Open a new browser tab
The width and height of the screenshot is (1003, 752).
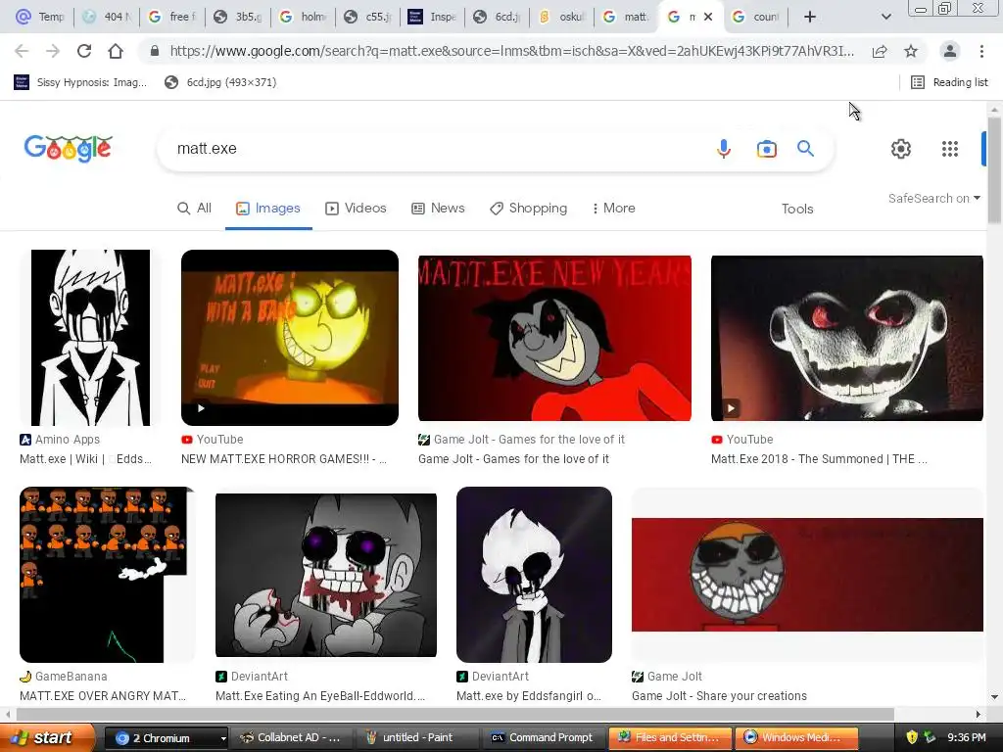810,17
